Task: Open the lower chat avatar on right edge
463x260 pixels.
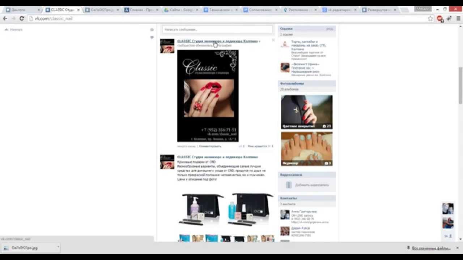Action: [x=447, y=223]
